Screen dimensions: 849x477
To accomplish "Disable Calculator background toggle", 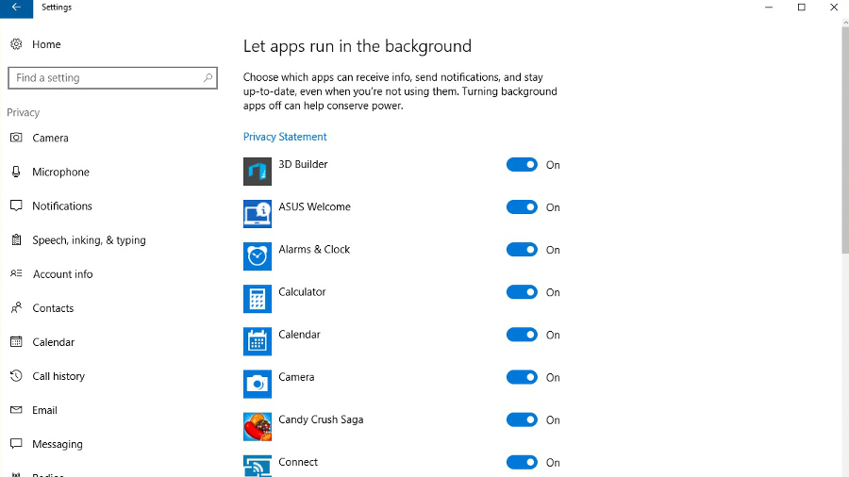I will pyautogui.click(x=522, y=292).
